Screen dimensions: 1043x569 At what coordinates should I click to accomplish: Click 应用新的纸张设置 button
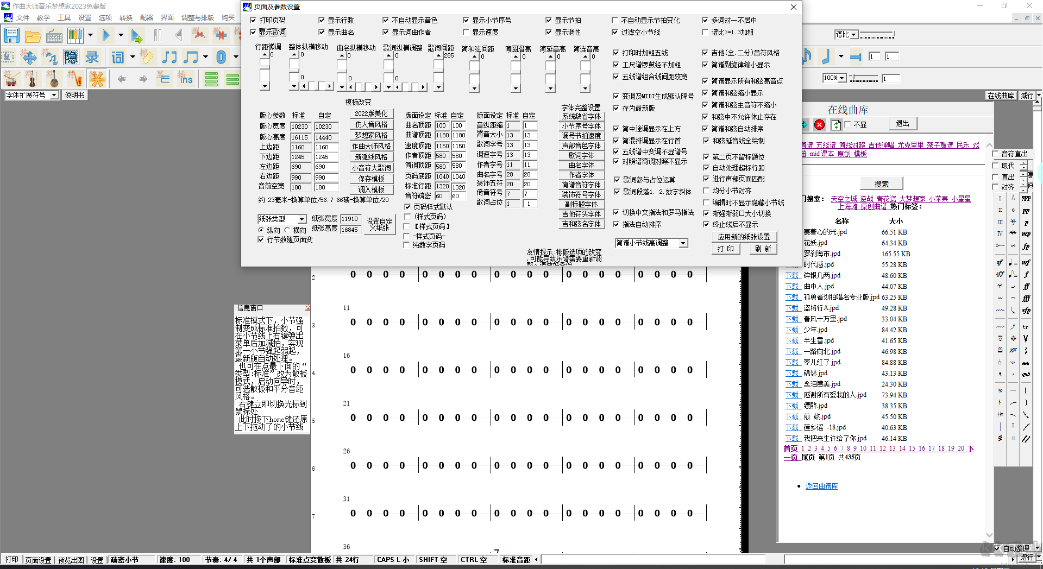pos(744,237)
